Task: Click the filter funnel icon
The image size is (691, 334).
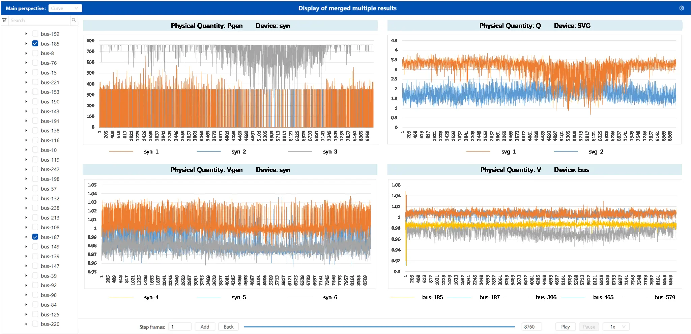Action: (5, 20)
